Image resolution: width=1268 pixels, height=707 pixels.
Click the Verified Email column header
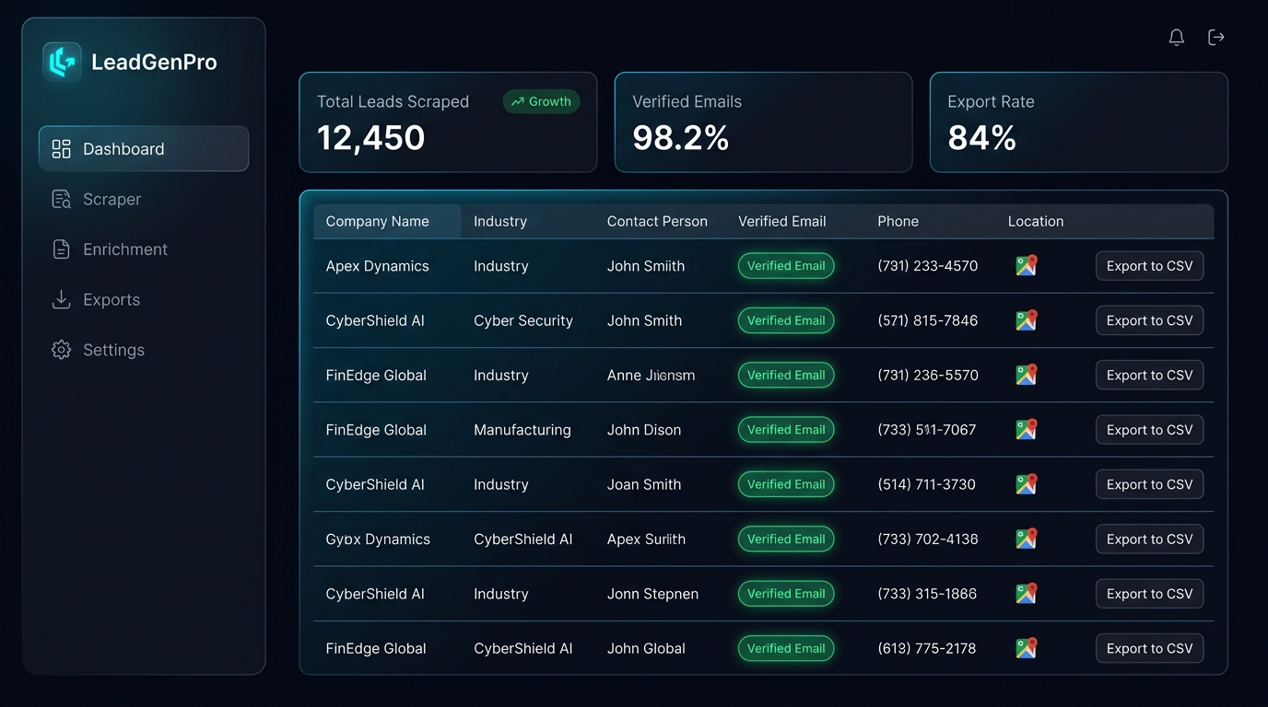tap(781, 221)
